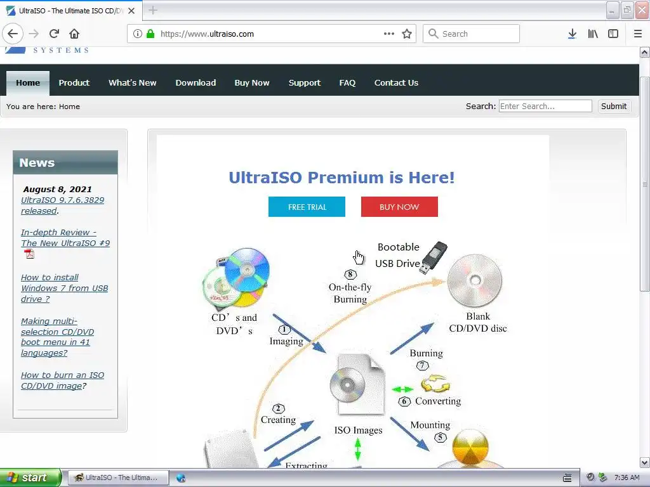The height and width of the screenshot is (487, 650).
Task: Click the Home breadcrumb text
Action: point(69,107)
